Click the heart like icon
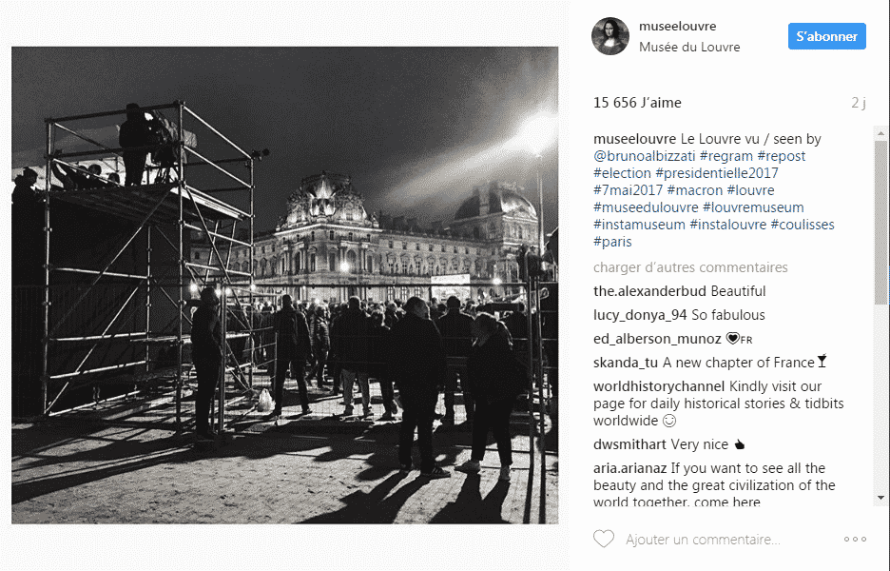890x571 pixels. click(x=604, y=539)
